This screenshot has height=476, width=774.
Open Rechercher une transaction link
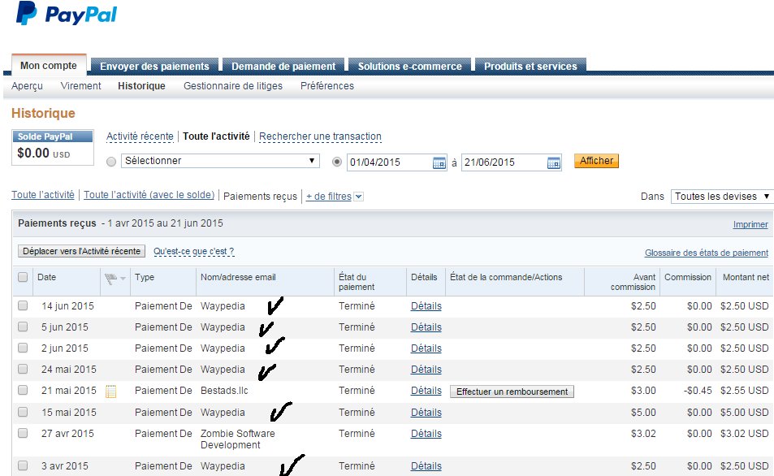[x=320, y=136]
